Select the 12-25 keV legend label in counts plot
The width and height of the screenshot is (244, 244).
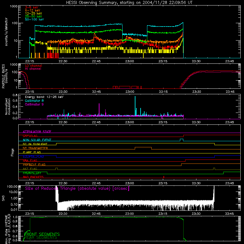pos(34,13)
